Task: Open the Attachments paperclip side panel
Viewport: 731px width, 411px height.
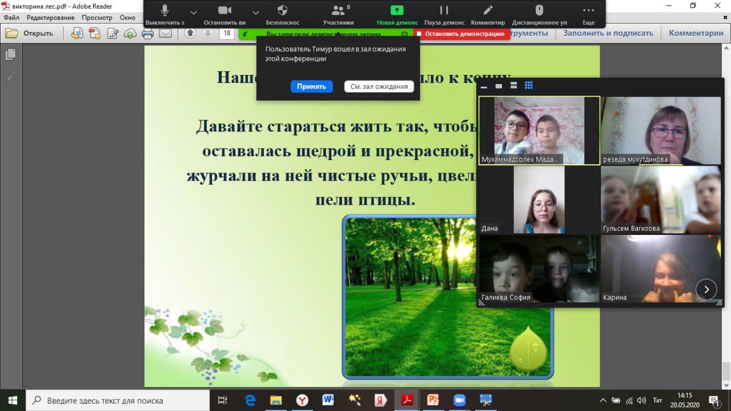Action: (x=10, y=78)
